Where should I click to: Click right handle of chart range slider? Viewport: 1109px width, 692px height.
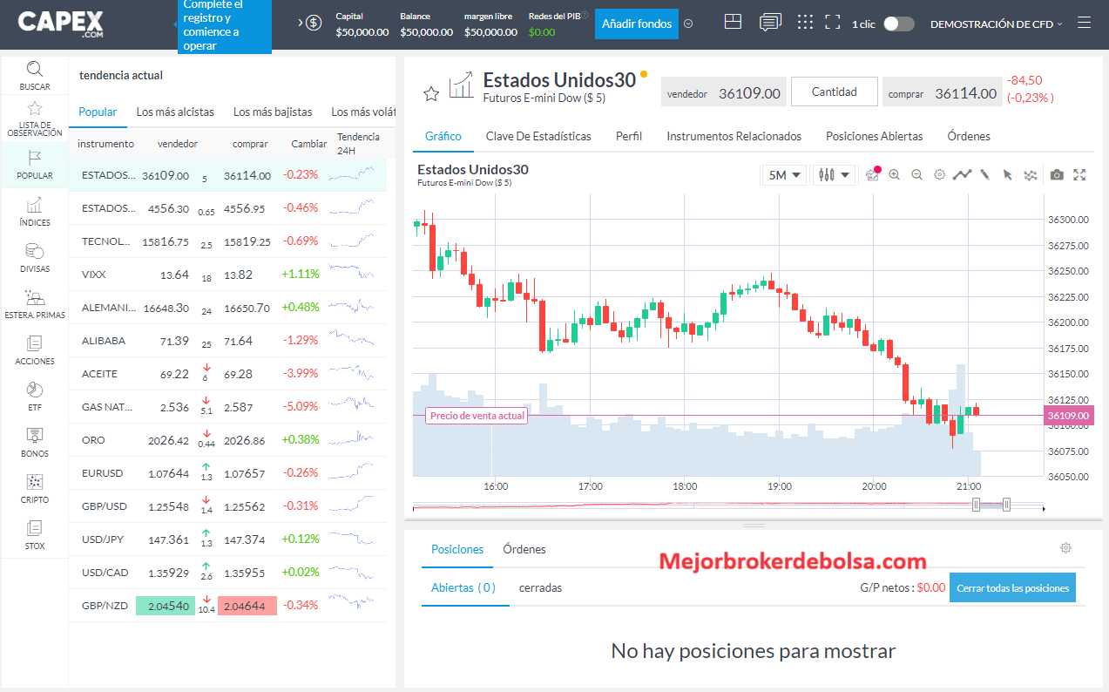pyautogui.click(x=1006, y=504)
